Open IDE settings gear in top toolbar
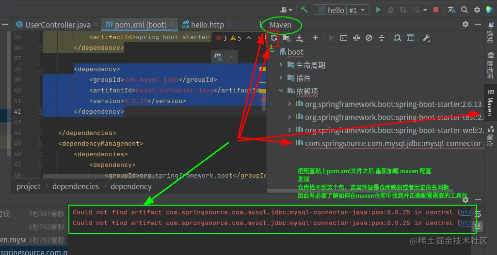Image resolution: width=497 pixels, height=255 pixels. tap(477, 10)
